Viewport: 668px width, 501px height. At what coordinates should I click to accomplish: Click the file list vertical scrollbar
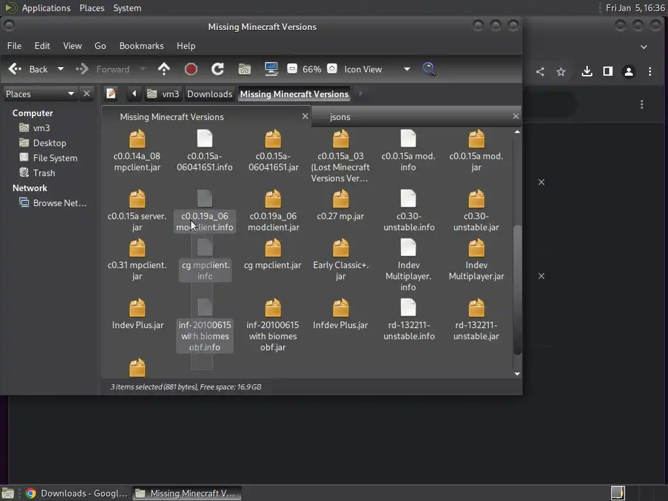coord(517,290)
